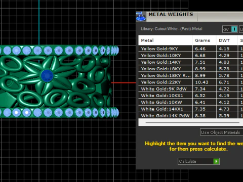Screen dimensions: 243x182
Task: Click the METAL WEIGHTS title bar
Action: click(x=189, y=17)
